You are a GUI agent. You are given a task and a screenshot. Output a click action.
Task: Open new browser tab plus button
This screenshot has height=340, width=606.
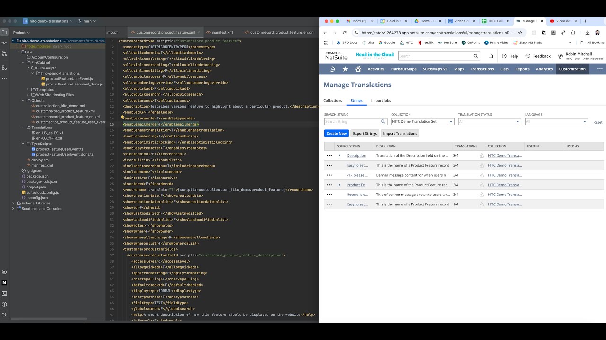click(585, 21)
